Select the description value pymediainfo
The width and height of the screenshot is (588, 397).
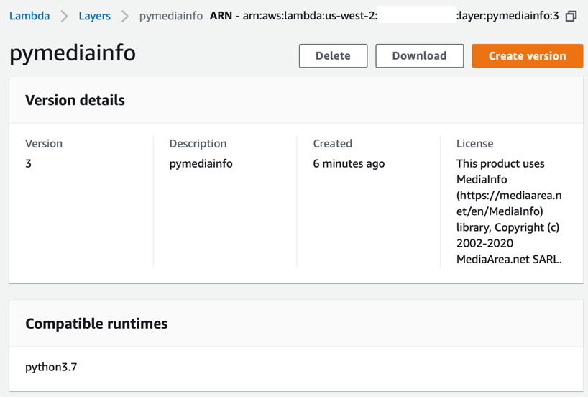click(201, 163)
